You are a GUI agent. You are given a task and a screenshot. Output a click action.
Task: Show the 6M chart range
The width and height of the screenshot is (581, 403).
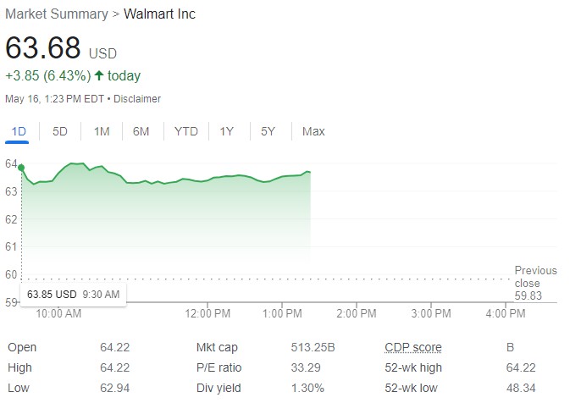(141, 131)
